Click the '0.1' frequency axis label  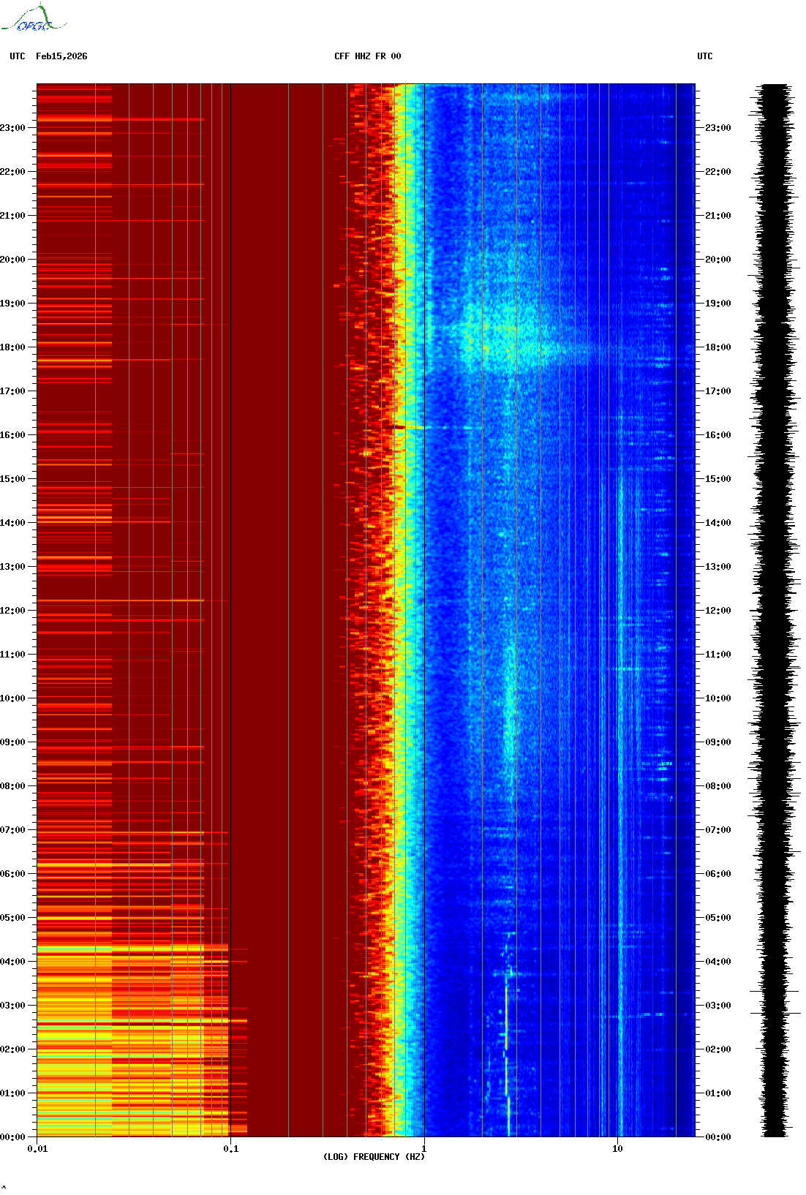tap(231, 1149)
